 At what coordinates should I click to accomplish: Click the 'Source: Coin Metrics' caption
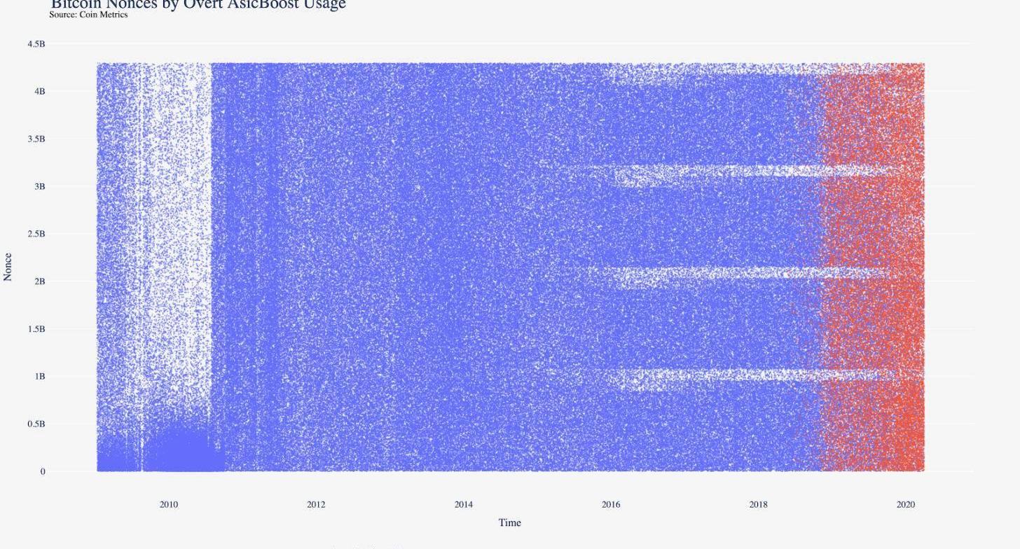tap(88, 15)
